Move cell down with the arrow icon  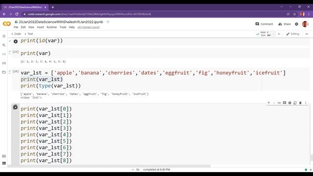tap(274, 103)
